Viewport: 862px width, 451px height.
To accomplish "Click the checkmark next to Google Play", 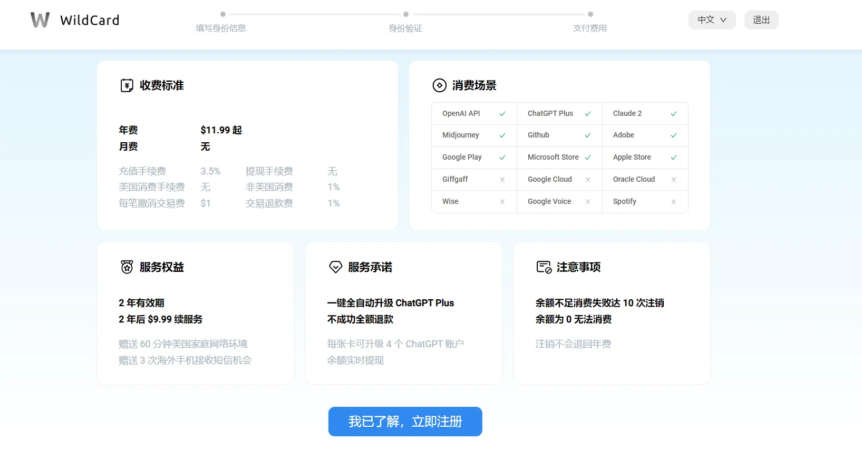I will 502,158.
